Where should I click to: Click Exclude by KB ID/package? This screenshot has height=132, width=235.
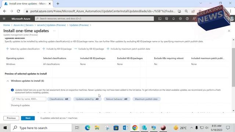(89, 49)
